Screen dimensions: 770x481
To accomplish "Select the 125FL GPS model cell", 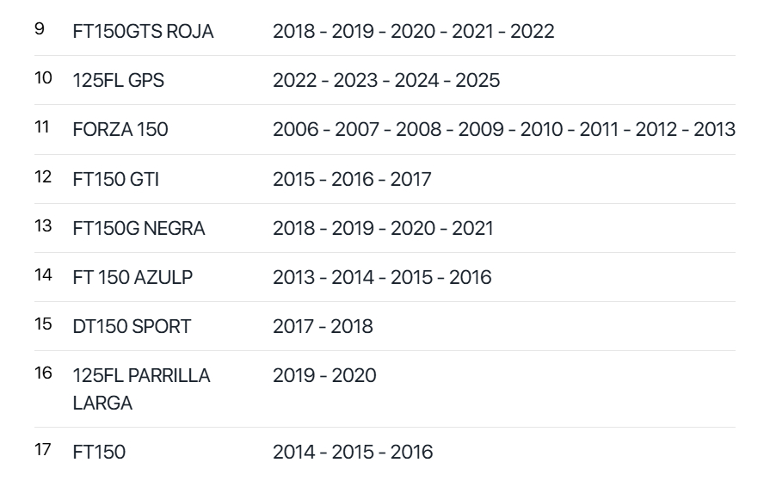I will point(118,81).
